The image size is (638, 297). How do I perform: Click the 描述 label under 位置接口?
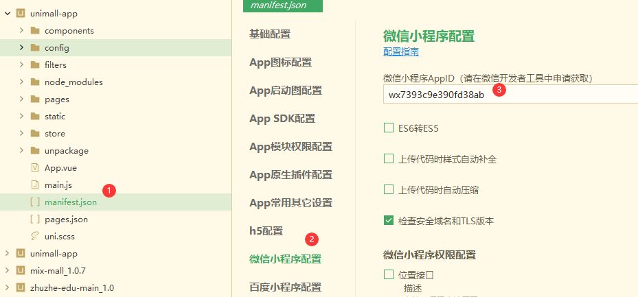tap(413, 288)
